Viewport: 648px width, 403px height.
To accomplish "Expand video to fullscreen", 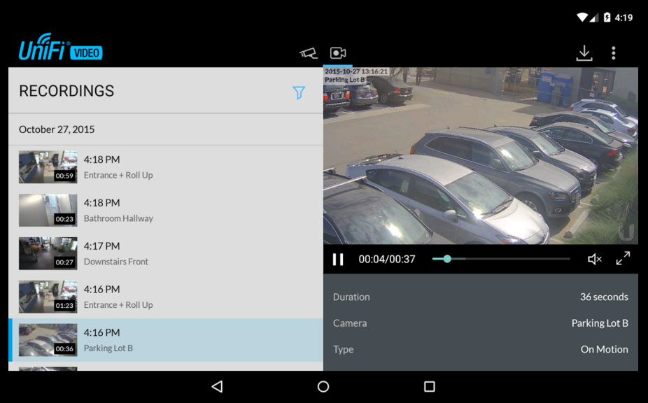I will coord(623,258).
